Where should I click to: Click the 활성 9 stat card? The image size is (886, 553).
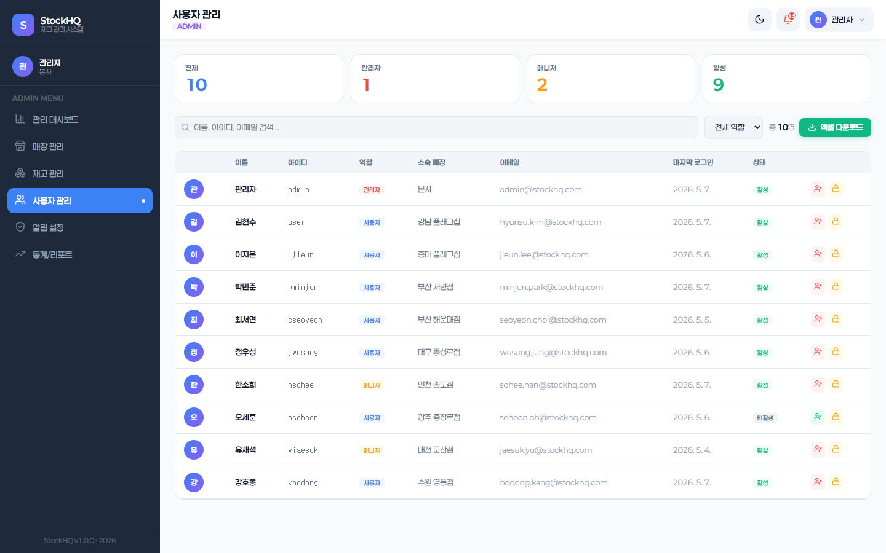click(x=787, y=79)
